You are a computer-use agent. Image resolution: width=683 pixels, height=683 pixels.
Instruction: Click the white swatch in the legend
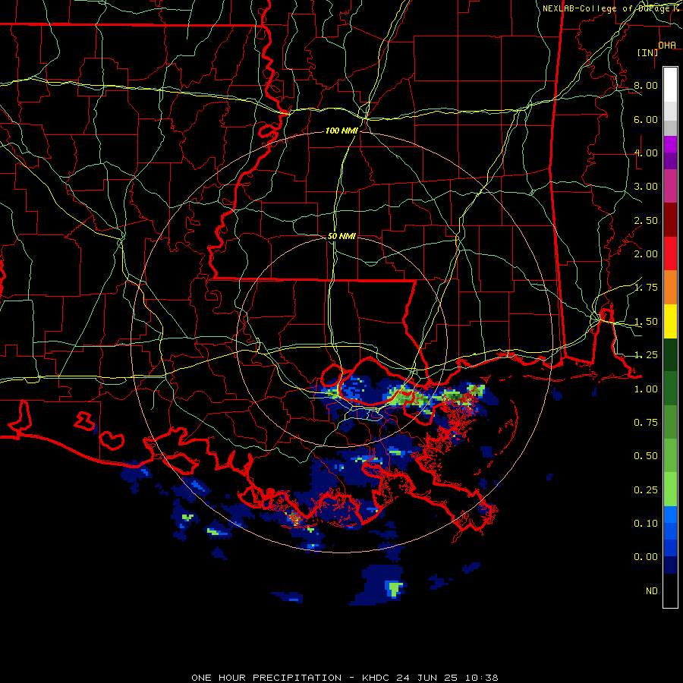(670, 85)
